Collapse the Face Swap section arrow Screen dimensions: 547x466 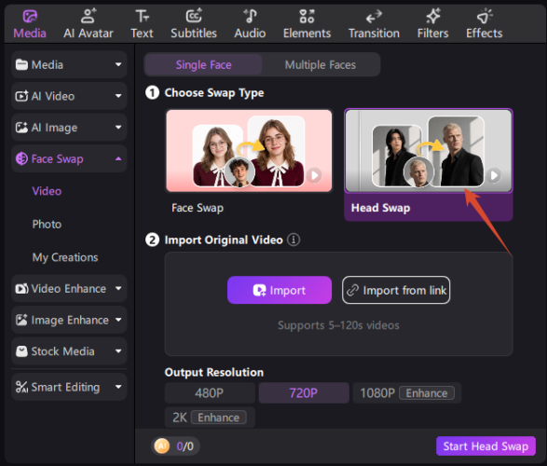[118, 158]
